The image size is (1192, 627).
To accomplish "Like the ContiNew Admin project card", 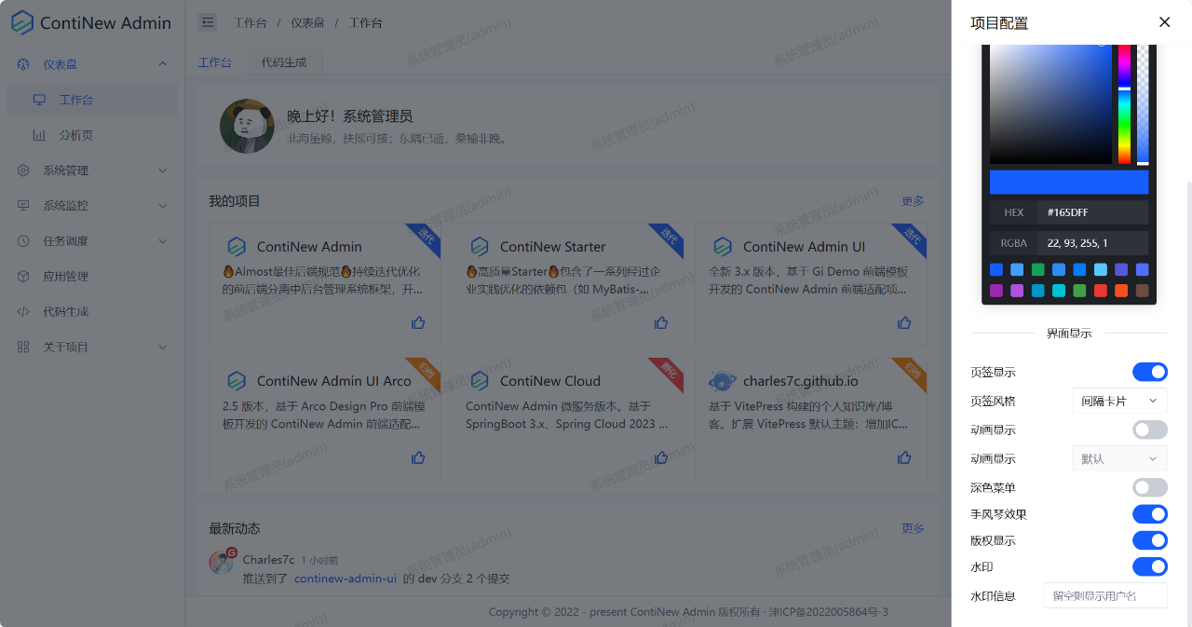I will (x=418, y=323).
